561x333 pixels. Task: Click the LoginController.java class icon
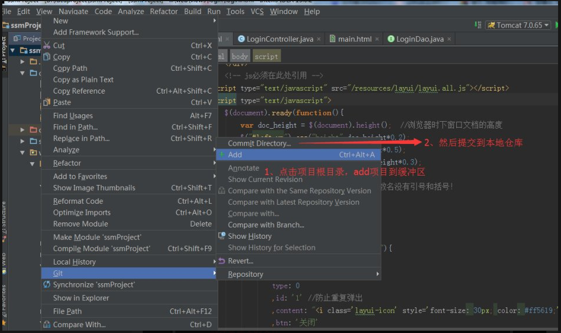coord(242,39)
